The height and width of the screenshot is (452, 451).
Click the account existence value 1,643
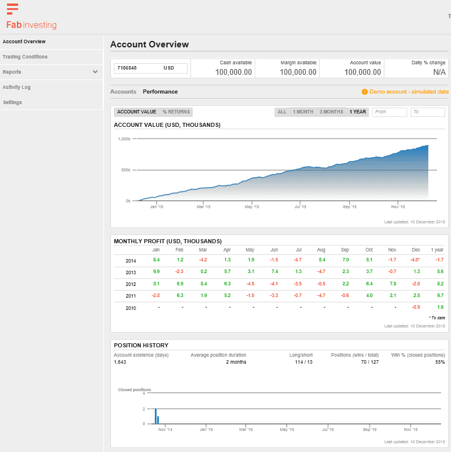pyautogui.click(x=120, y=362)
